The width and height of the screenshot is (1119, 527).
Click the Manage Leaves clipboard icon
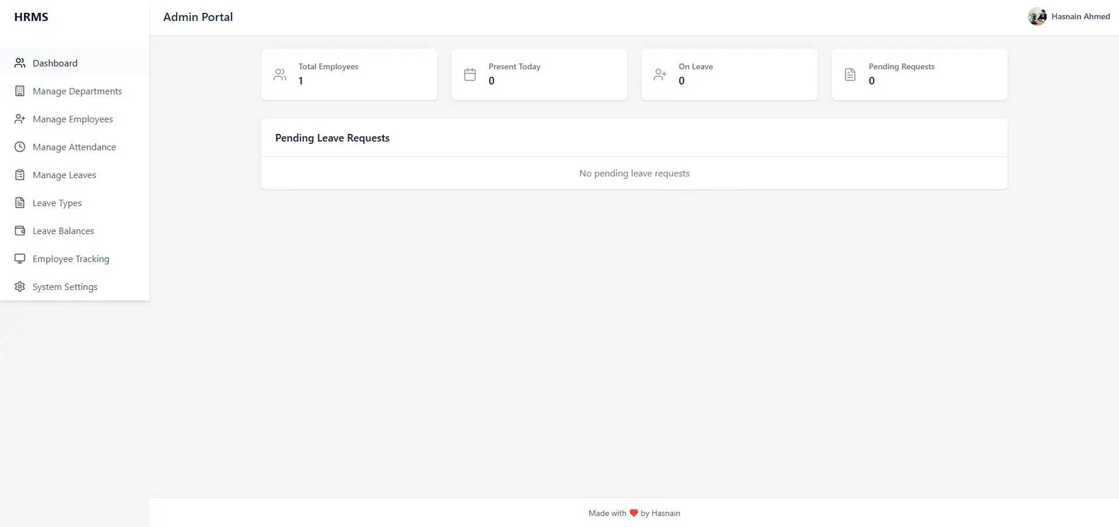[20, 175]
